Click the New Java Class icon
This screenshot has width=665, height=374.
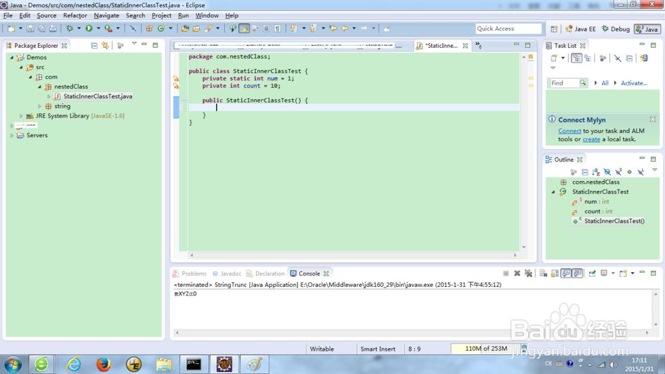click(x=161, y=29)
